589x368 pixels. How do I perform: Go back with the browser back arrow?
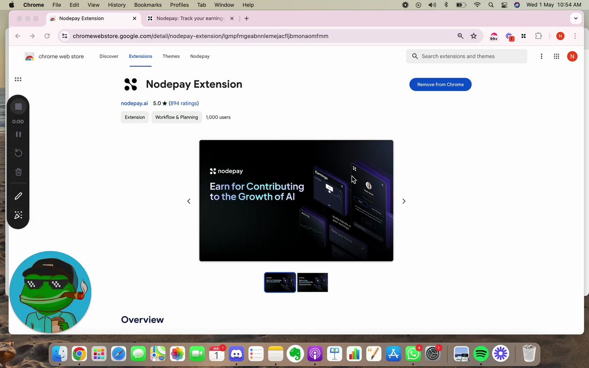point(17,36)
